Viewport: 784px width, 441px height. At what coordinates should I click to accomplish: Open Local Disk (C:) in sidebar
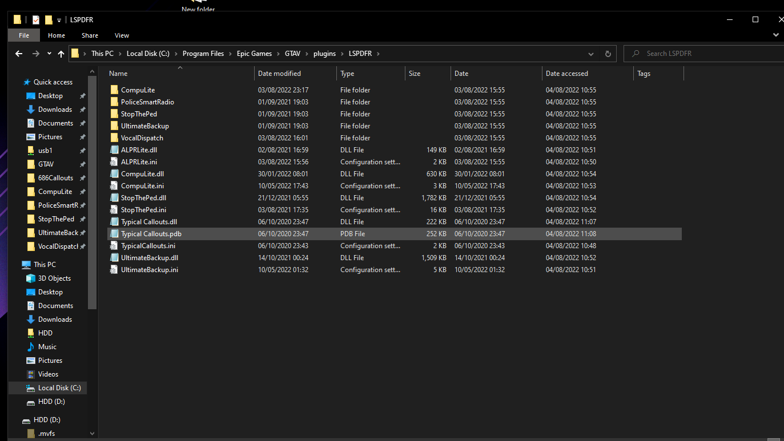[x=59, y=388]
